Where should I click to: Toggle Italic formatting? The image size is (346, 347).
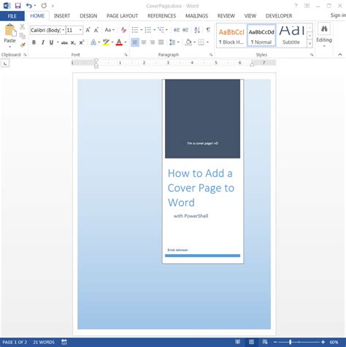pos(43,42)
